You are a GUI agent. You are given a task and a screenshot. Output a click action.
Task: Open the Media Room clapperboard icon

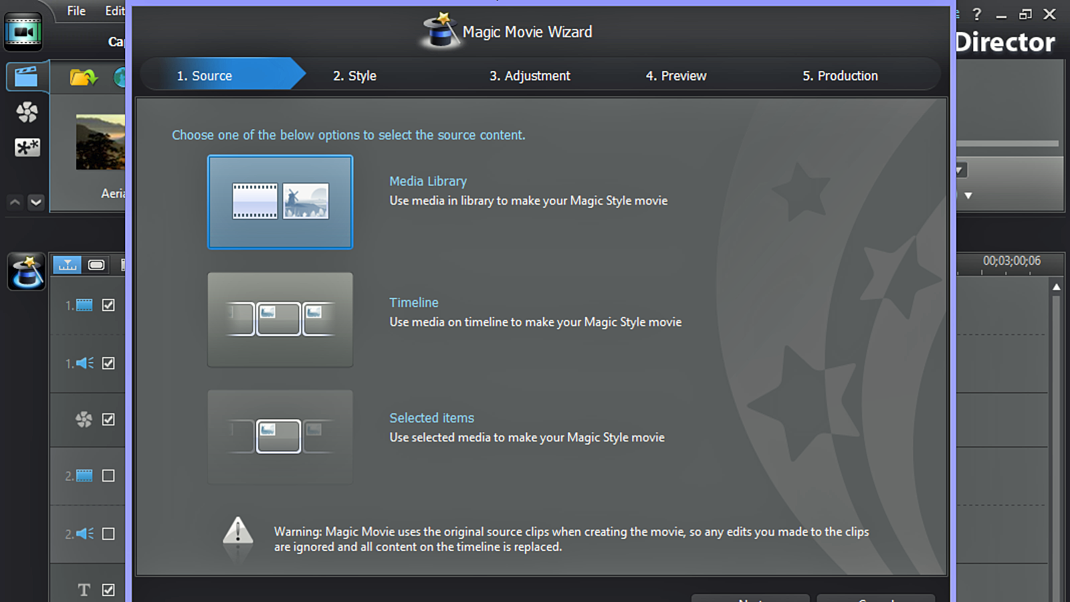[26, 77]
